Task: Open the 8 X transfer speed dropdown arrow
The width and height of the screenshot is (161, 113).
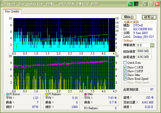Action: click(152, 45)
